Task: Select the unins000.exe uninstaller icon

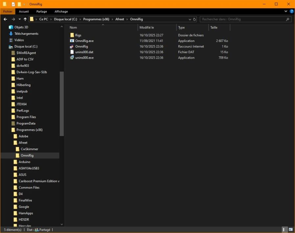Action: pyautogui.click(x=72, y=58)
